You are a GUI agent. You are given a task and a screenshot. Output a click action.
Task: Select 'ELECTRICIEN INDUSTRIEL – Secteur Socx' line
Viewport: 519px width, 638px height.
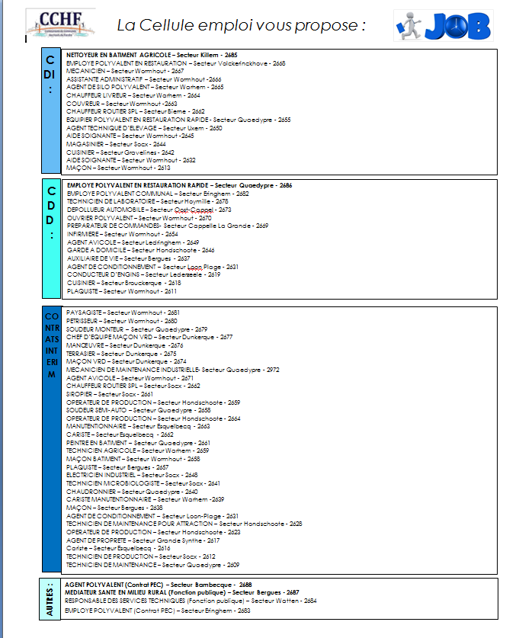(x=132, y=475)
